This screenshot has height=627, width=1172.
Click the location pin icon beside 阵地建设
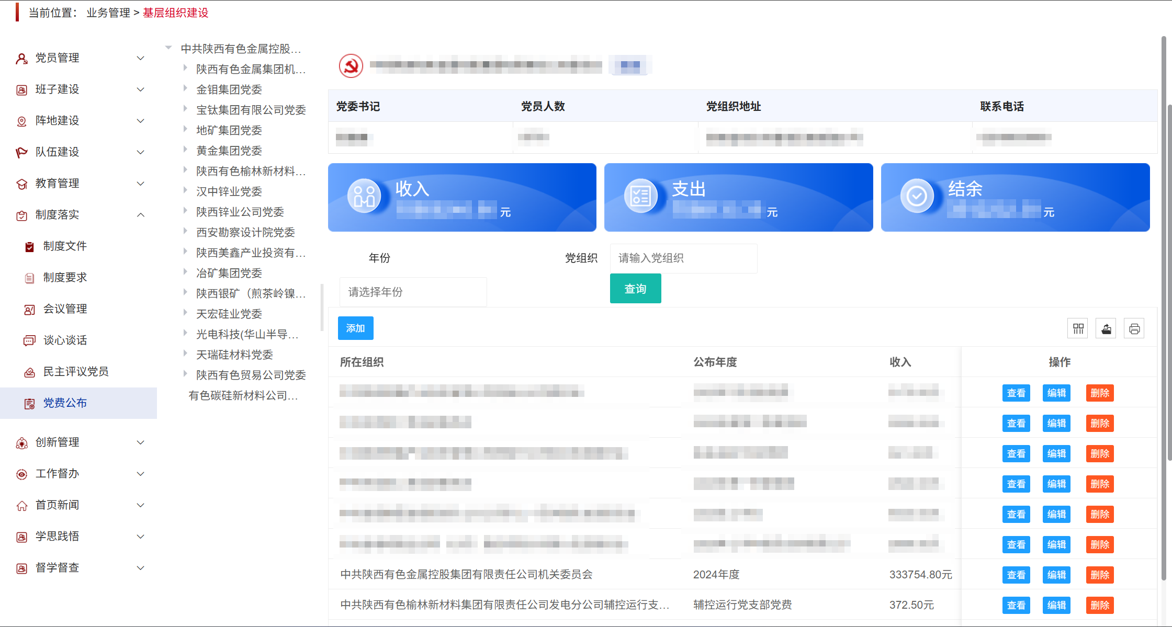(x=21, y=121)
